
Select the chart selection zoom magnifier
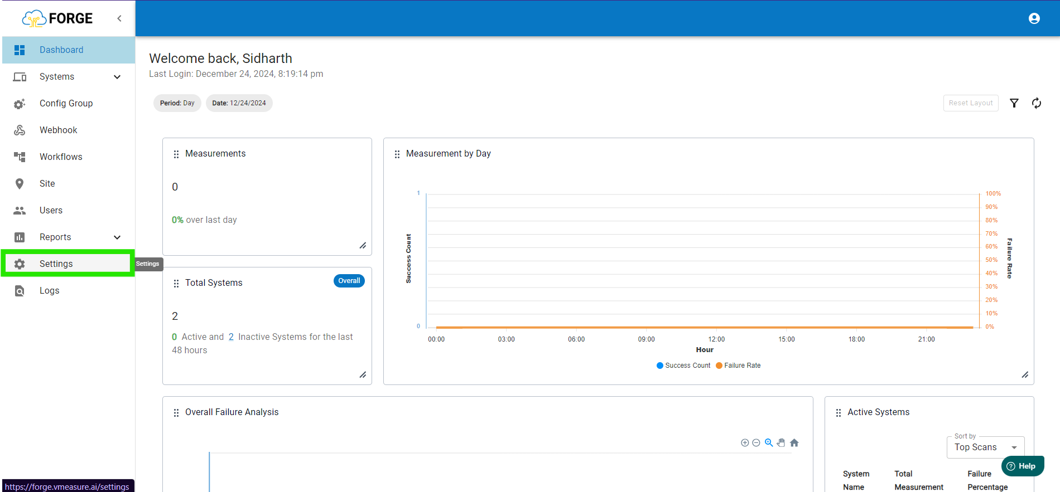point(769,443)
